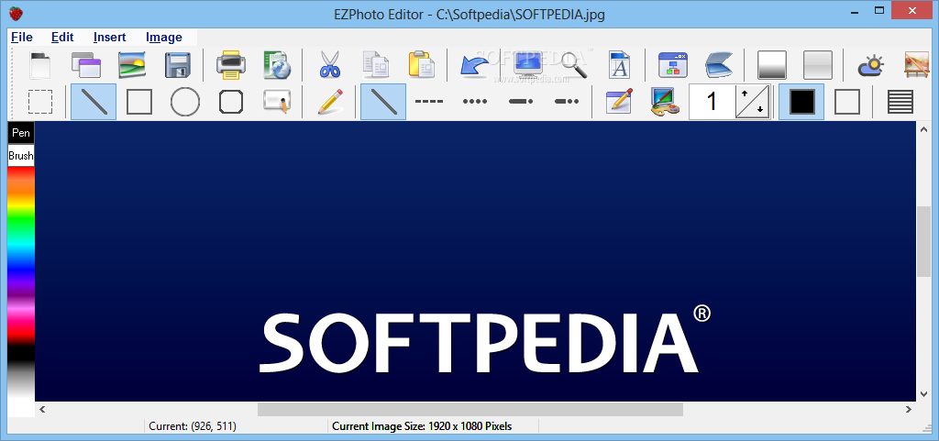Image resolution: width=939 pixels, height=441 pixels.
Task: Choose the solid line style
Action: pos(383,102)
